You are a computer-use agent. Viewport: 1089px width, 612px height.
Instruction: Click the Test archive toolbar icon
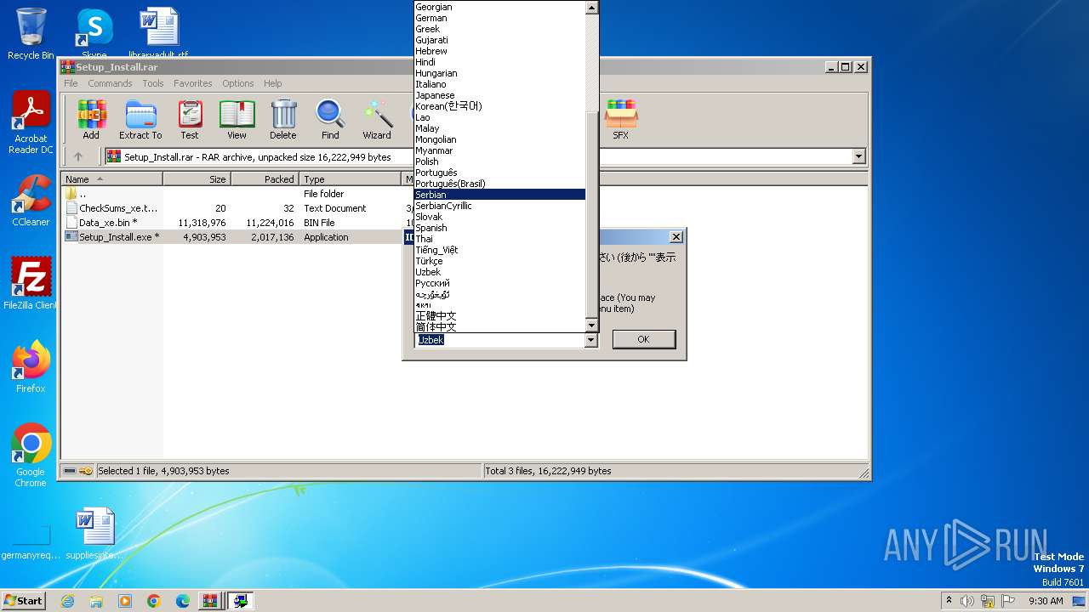190,120
